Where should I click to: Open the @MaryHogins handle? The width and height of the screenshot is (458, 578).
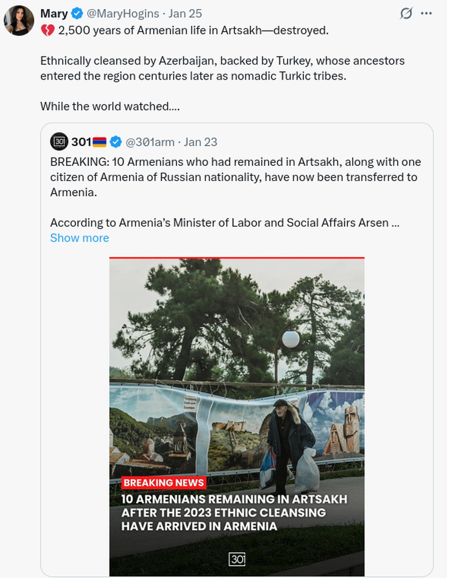pos(121,14)
